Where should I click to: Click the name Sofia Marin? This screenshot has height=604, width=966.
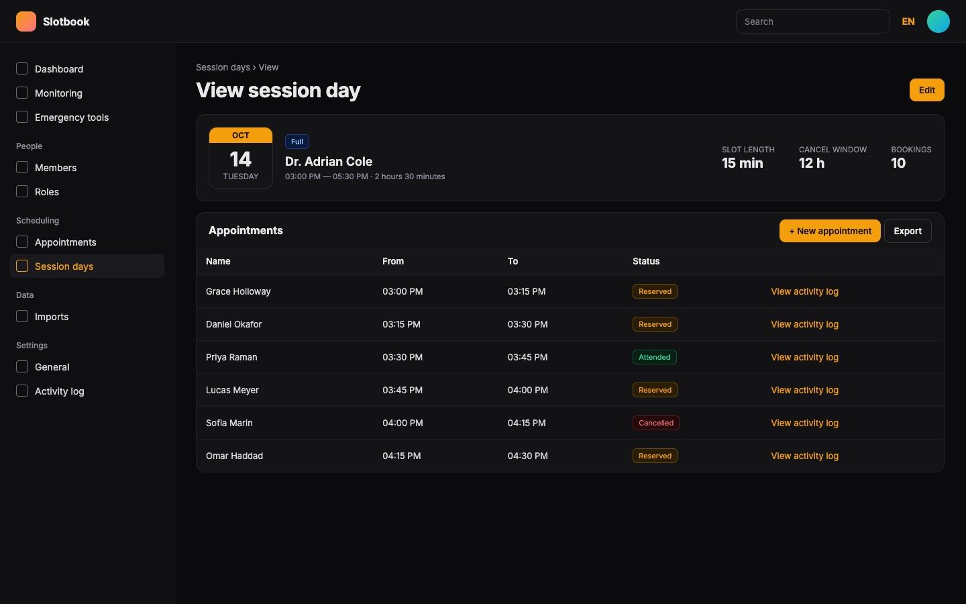229,423
